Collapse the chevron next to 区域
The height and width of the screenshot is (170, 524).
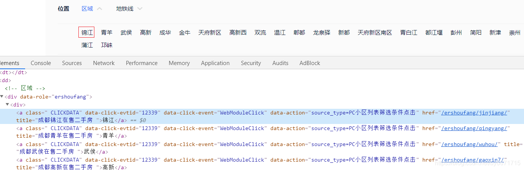[x=100, y=9]
